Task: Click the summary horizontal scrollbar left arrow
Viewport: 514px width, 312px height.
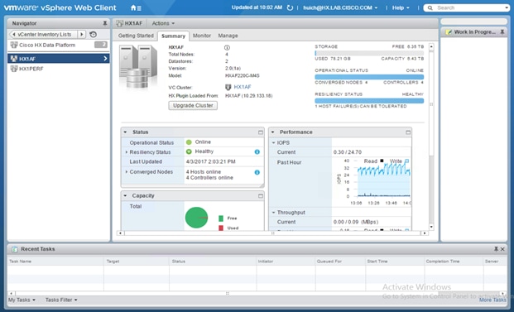Action: (x=120, y=233)
